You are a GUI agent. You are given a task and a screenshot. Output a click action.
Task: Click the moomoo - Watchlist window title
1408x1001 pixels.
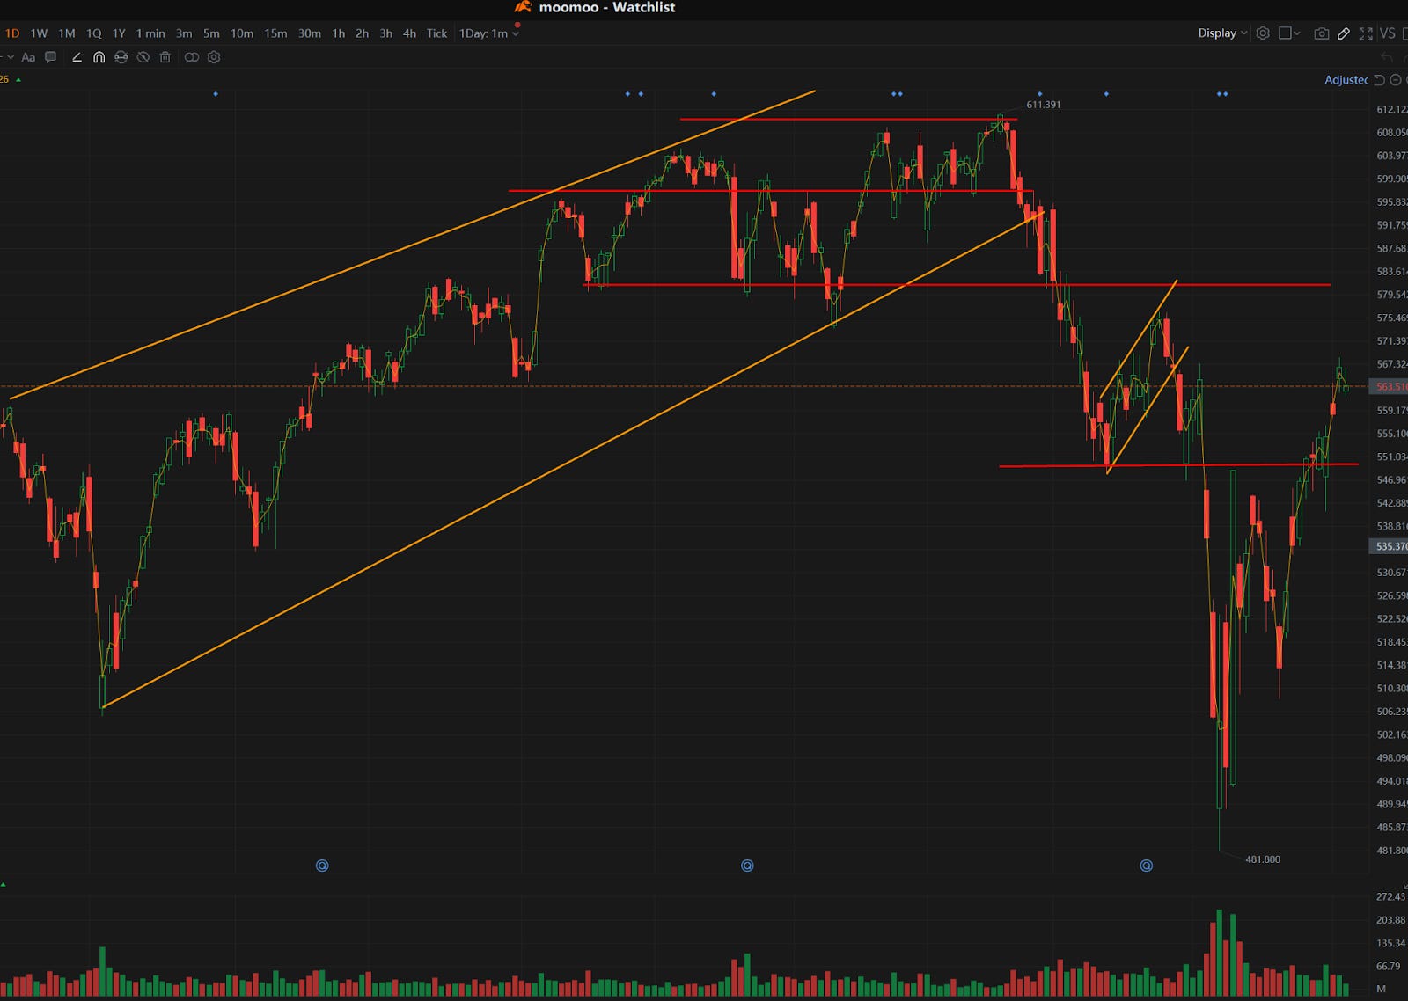(607, 7)
